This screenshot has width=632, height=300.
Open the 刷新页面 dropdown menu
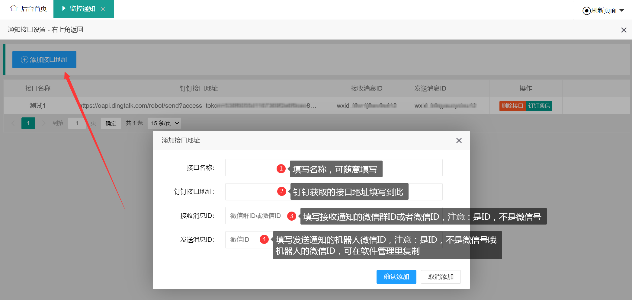(x=603, y=11)
